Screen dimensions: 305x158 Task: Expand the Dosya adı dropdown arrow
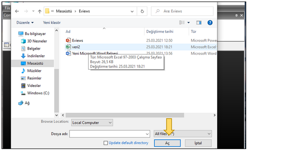[147, 134]
